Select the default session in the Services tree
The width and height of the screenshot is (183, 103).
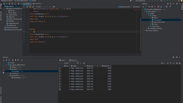(x=14, y=67)
